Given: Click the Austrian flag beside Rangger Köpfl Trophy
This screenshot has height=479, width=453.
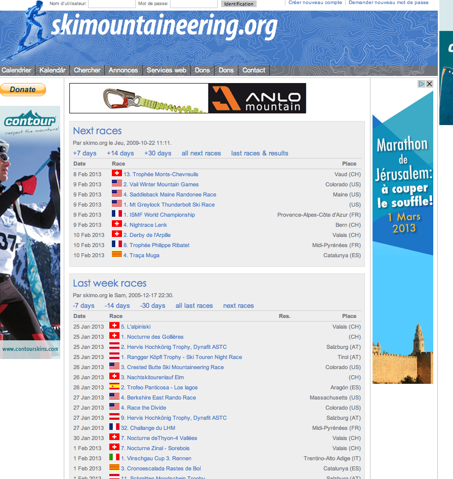Looking at the screenshot, I should pyautogui.click(x=114, y=356).
